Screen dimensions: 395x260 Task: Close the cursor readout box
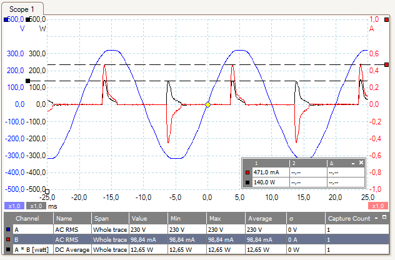tap(361, 162)
